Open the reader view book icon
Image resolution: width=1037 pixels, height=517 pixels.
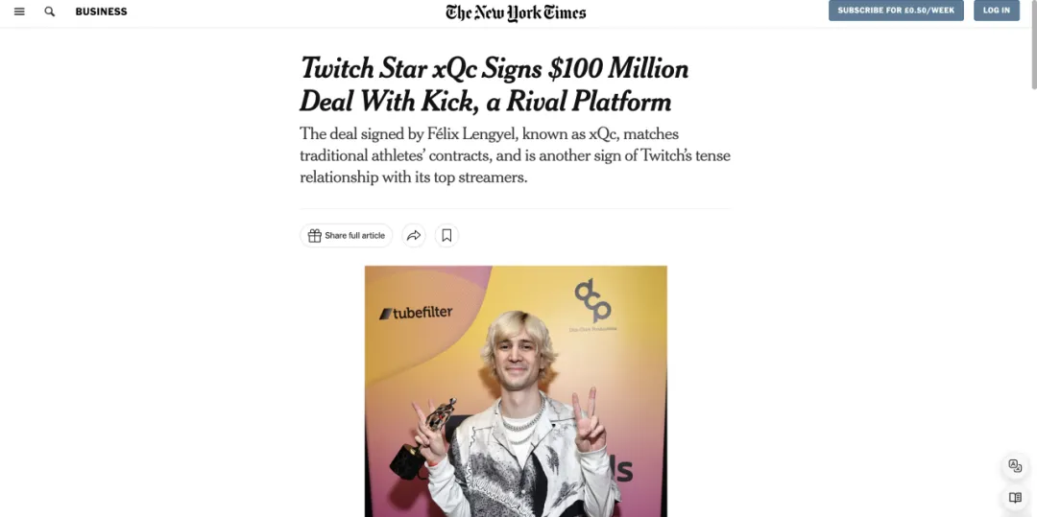[x=1015, y=498]
